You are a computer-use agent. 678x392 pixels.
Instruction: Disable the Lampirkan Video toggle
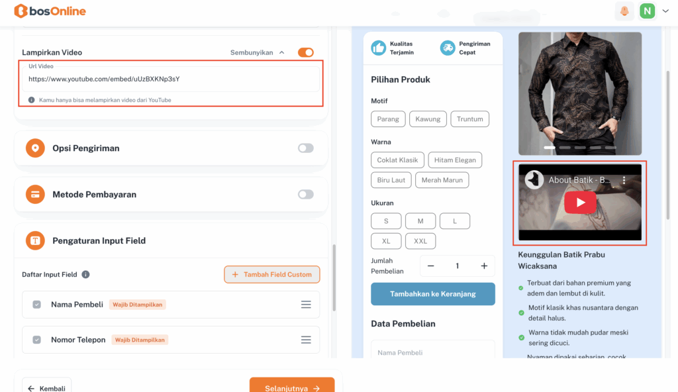coord(305,52)
